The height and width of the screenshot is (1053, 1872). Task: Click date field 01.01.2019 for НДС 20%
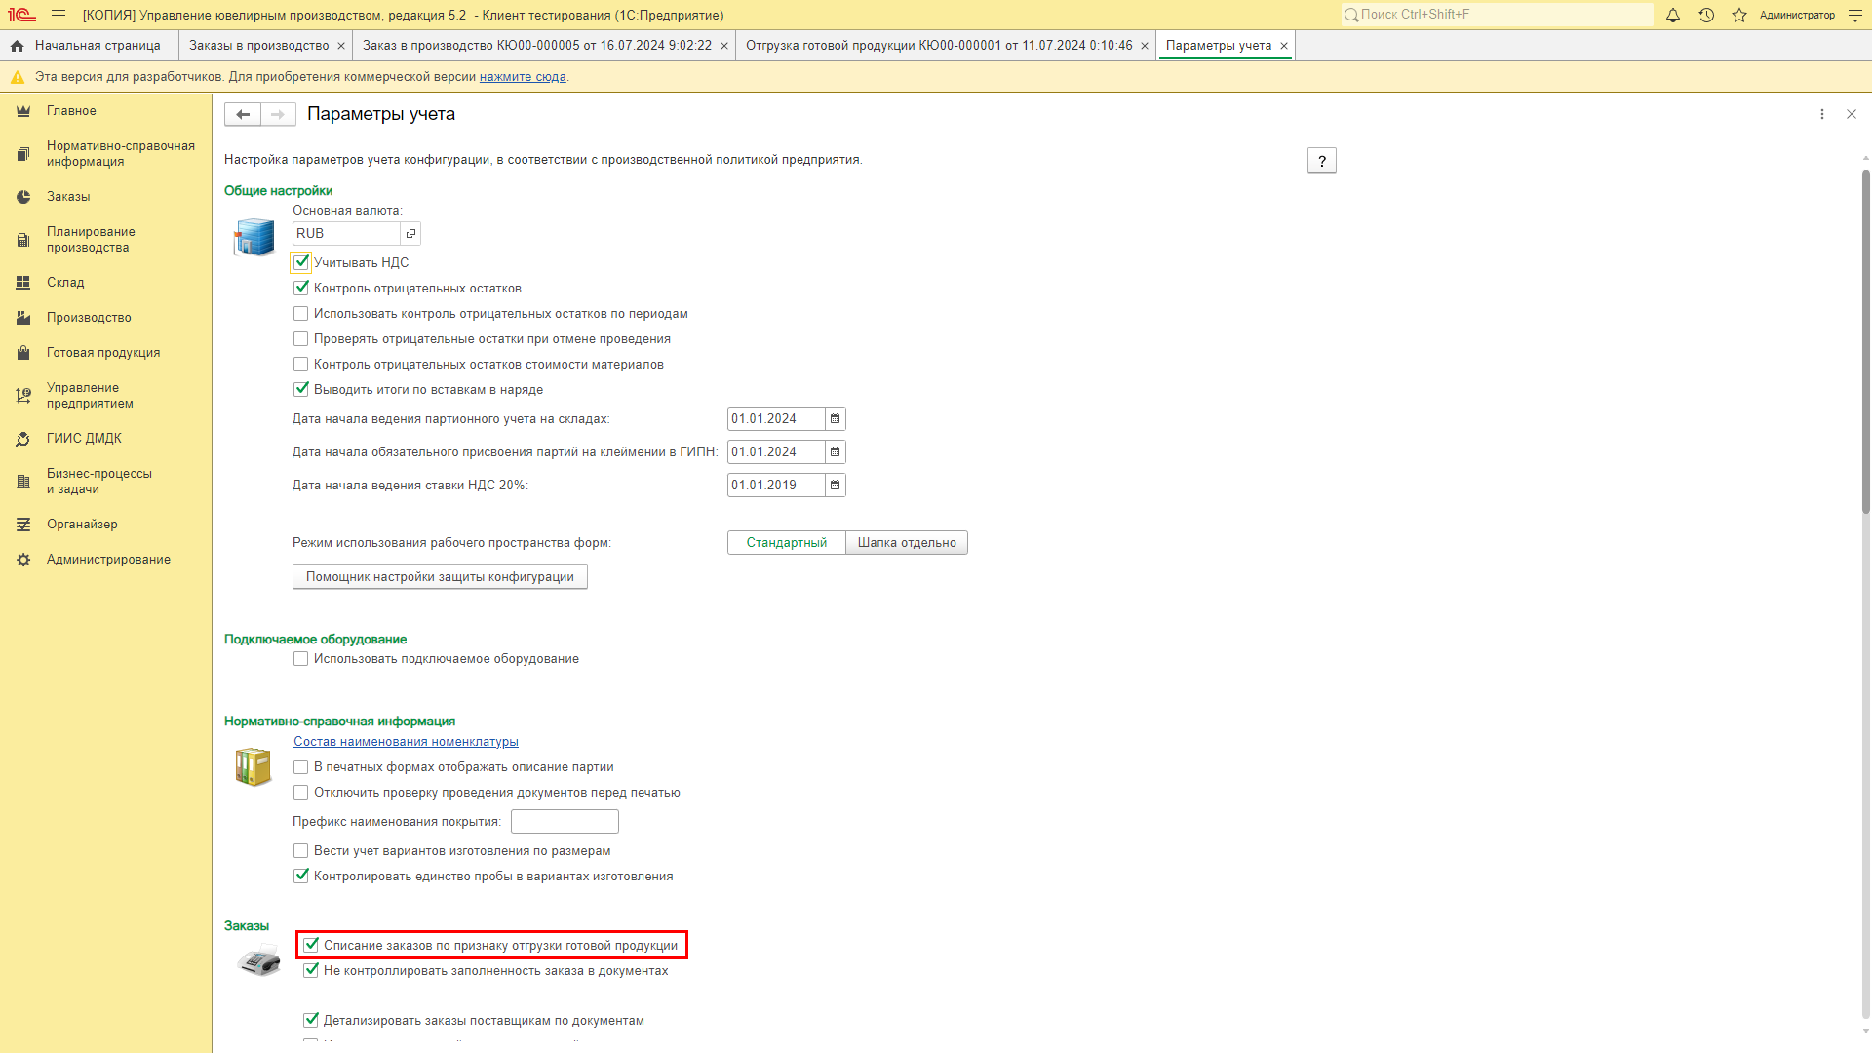tap(776, 486)
